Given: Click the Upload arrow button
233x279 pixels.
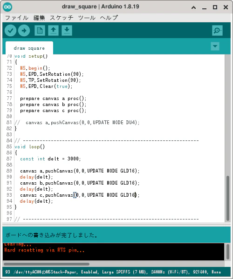Looking at the screenshot, I should click(x=24, y=31).
